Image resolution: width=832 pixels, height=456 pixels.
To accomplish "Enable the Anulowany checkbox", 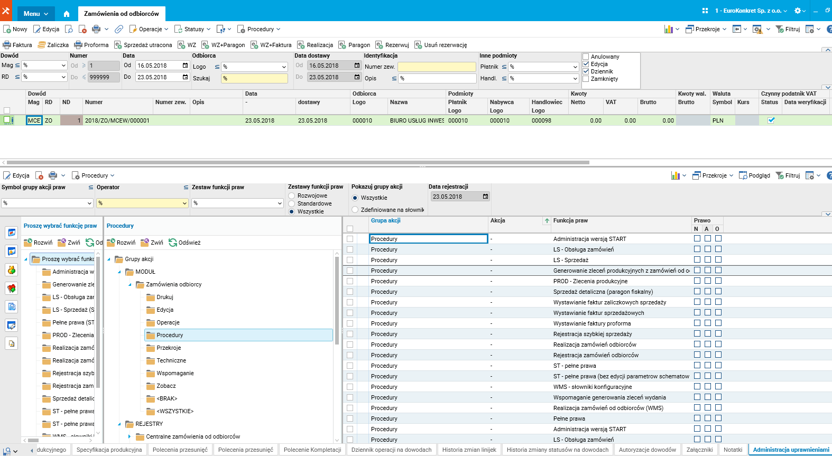I will [x=586, y=57].
